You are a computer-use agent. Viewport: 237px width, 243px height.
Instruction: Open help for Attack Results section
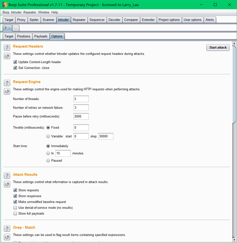point(7,176)
